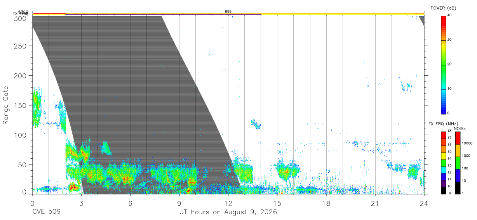Click the 10000 label on NOISE scale
The height and width of the screenshot is (220, 477).
[x=467, y=144]
